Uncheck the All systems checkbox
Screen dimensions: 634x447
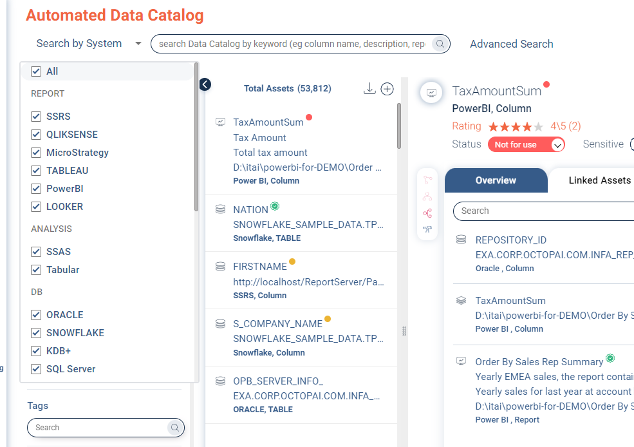click(x=36, y=71)
